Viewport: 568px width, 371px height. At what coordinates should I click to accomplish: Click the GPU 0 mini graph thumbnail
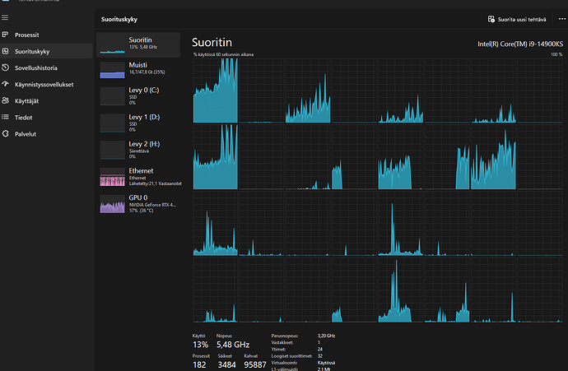111,204
